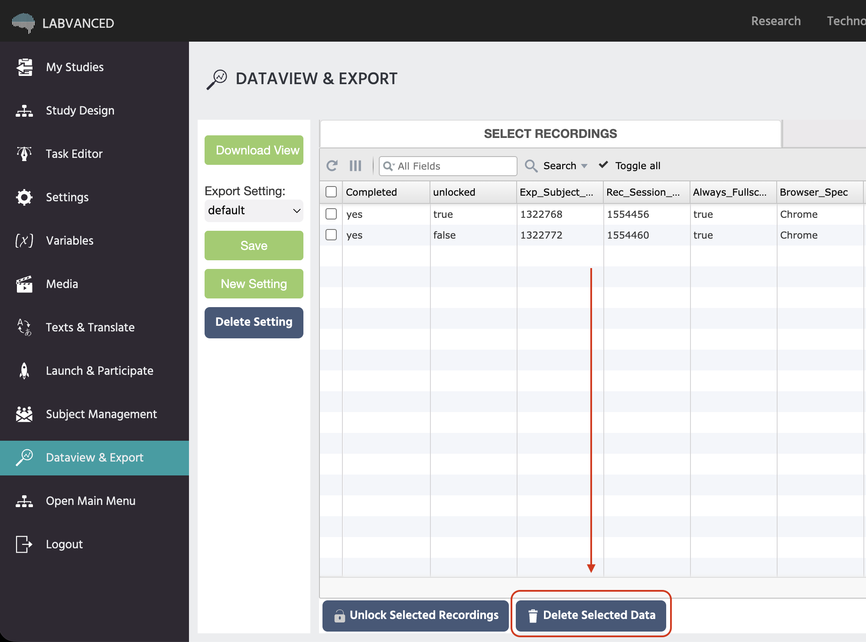
Task: Click Research in top navigation
Action: coord(776,21)
